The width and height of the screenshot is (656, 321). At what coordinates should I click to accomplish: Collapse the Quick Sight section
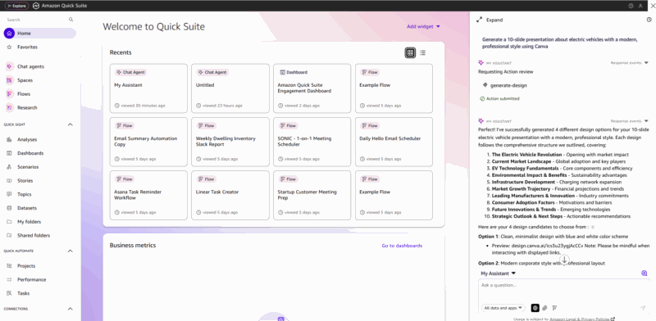pyautogui.click(x=71, y=124)
